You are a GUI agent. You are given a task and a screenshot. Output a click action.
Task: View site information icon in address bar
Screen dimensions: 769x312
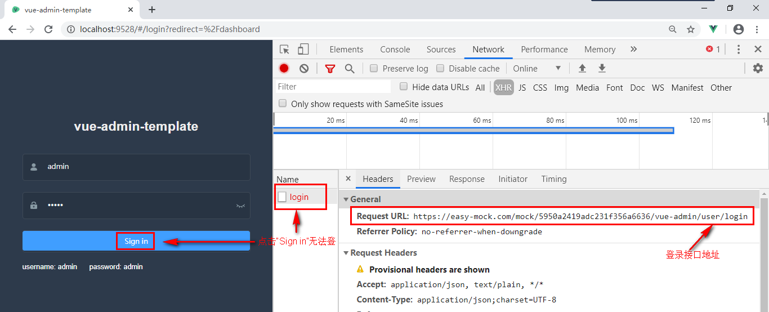(x=71, y=29)
